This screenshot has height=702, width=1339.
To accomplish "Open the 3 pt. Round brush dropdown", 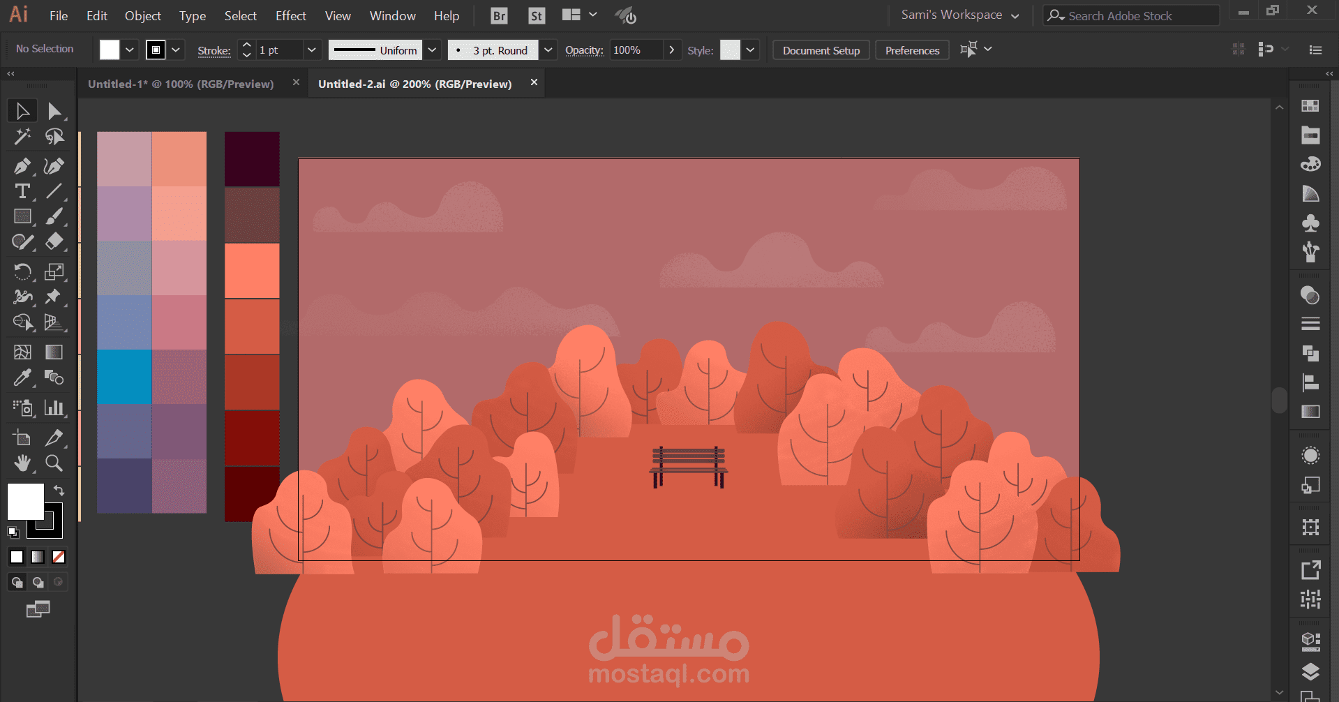I will [x=548, y=50].
